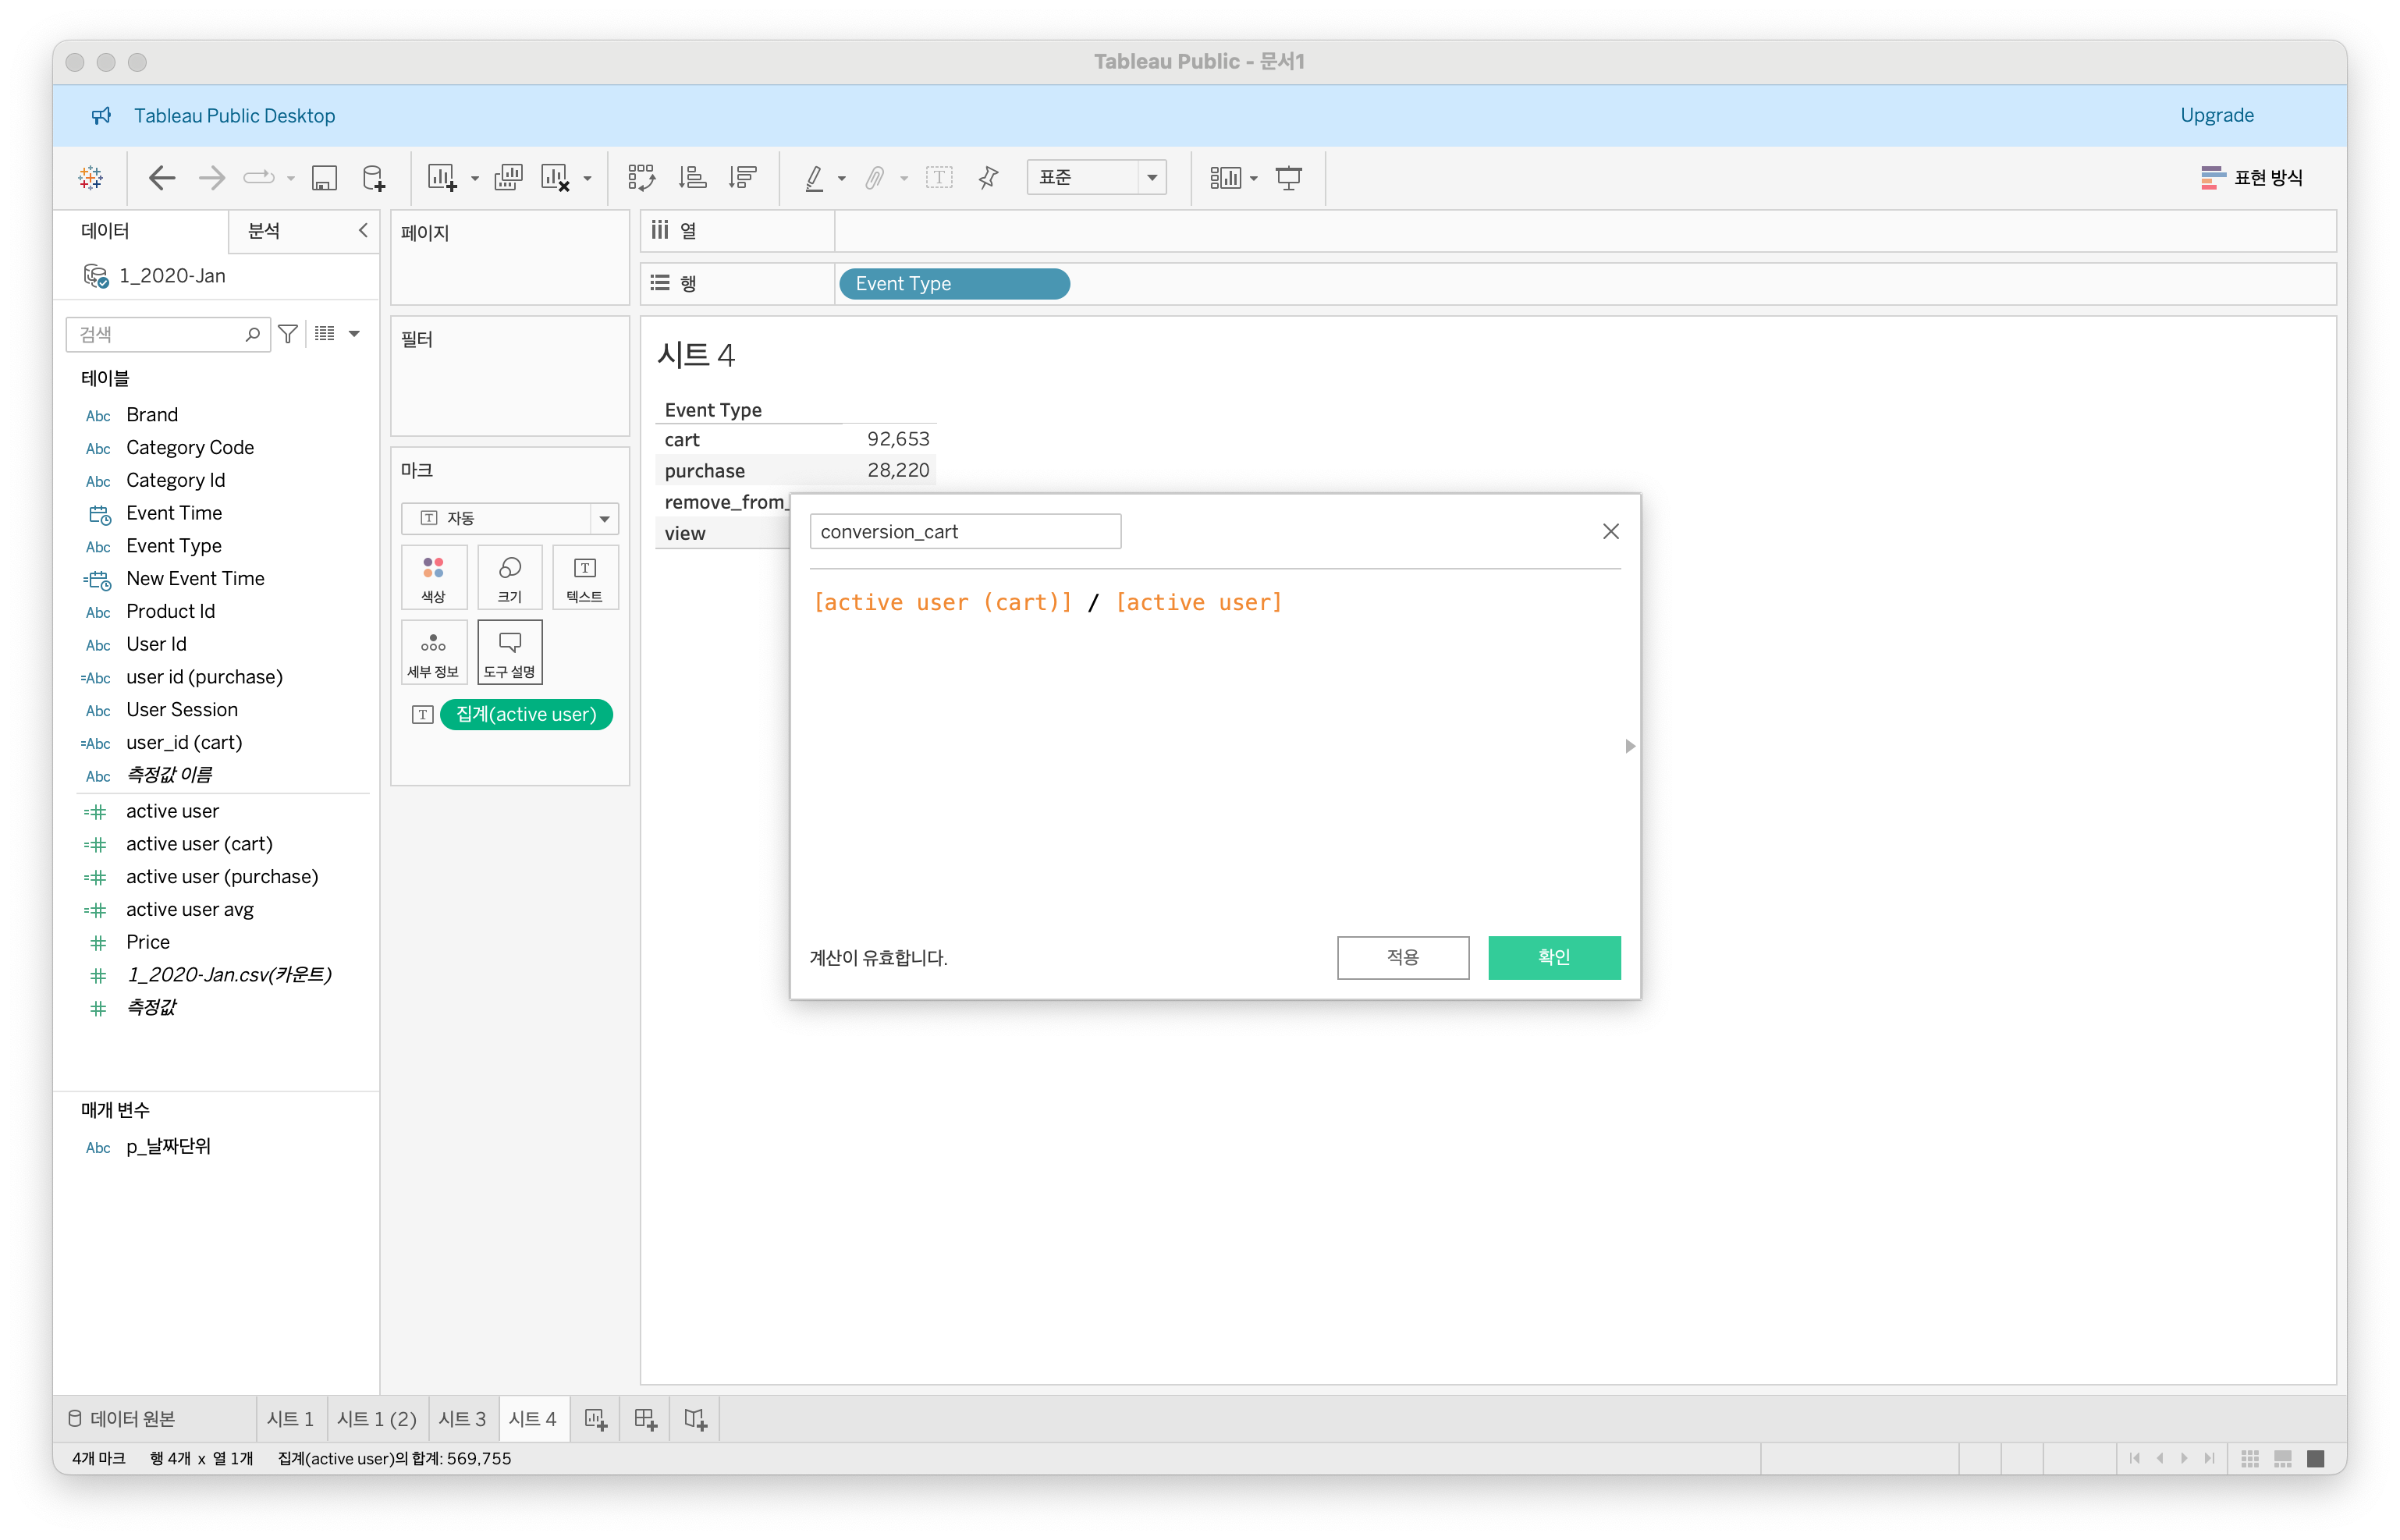Toggle the Show Me panel
This screenshot has height=1540, width=2400.
(2251, 178)
